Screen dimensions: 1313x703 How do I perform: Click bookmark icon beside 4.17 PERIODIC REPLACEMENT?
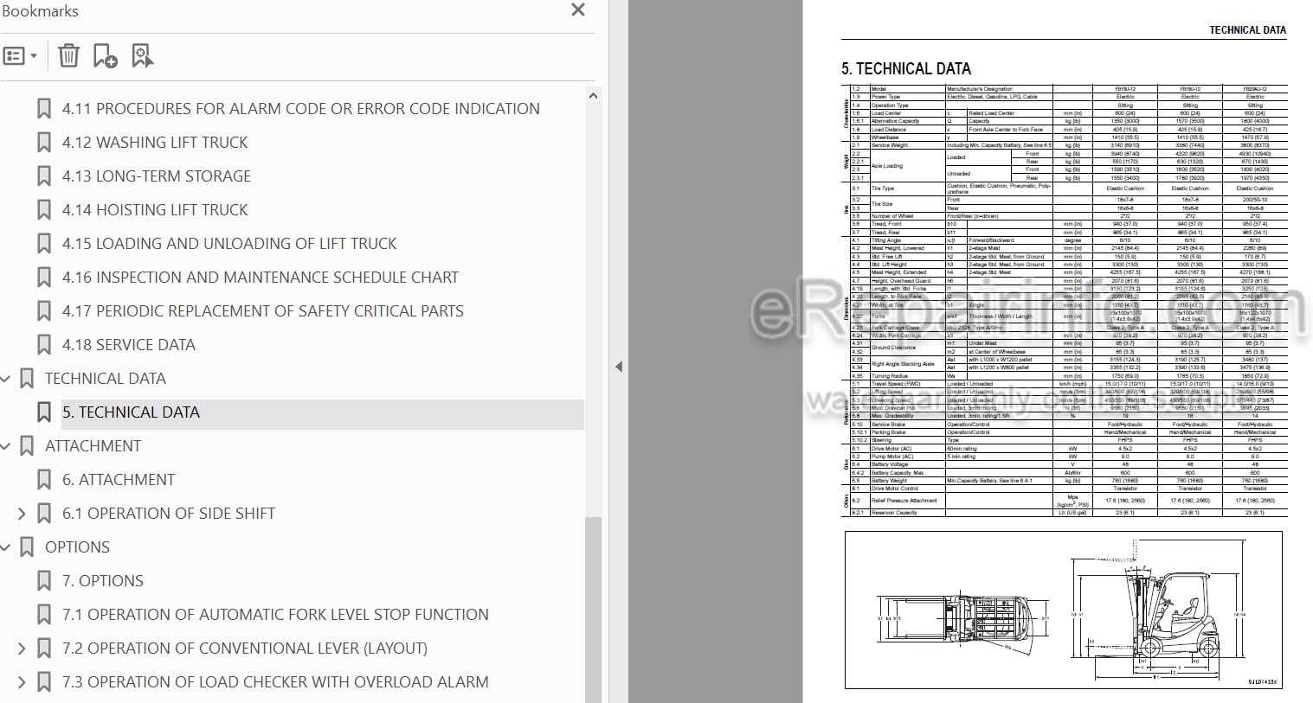43,311
